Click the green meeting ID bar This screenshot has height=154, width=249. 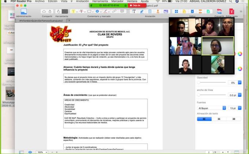pyautogui.click(x=109, y=5)
